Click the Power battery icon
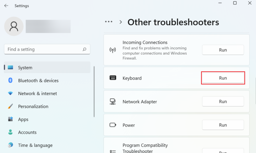The height and width of the screenshot is (153, 256). coord(113,125)
